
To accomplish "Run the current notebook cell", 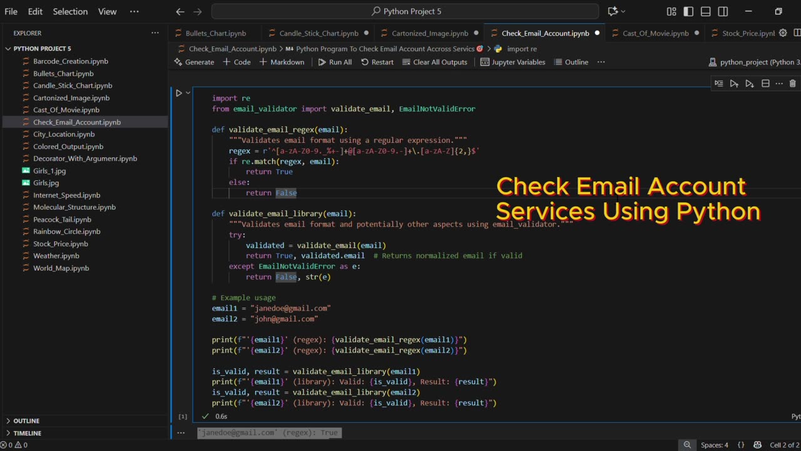I will click(178, 93).
